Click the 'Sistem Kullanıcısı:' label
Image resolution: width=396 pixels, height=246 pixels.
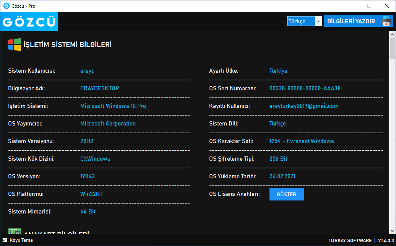click(x=32, y=71)
